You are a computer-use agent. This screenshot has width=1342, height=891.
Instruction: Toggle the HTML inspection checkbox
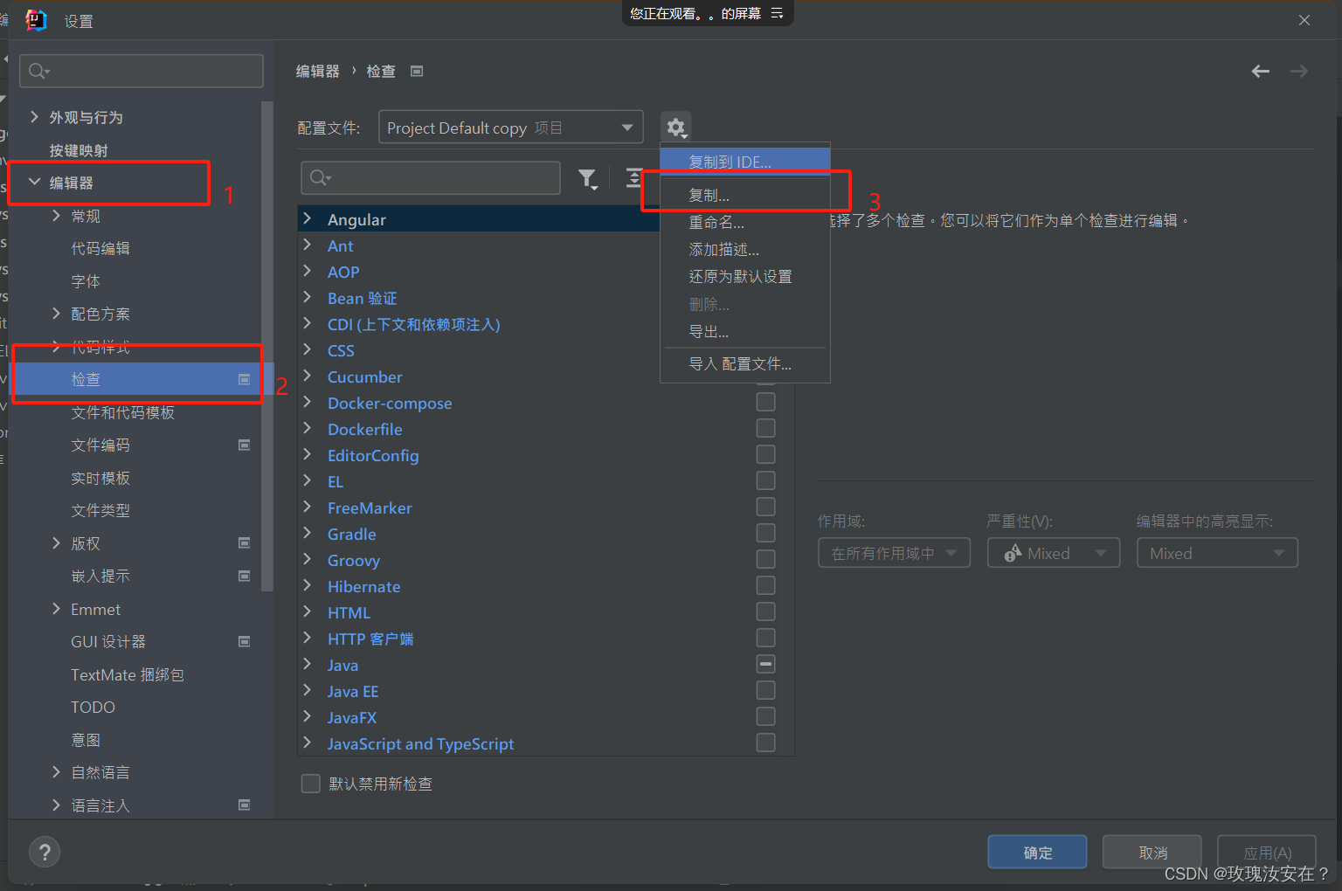tap(765, 611)
